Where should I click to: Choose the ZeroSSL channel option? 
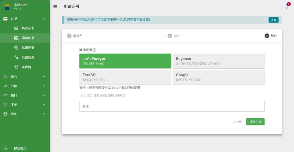pos(125,77)
